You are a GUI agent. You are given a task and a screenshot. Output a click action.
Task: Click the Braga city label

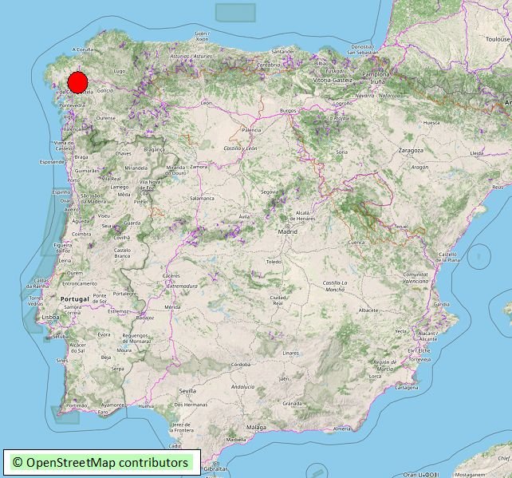pos(81,157)
